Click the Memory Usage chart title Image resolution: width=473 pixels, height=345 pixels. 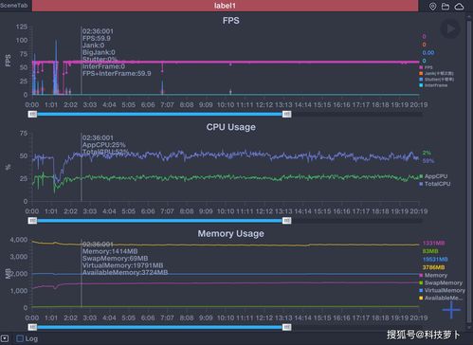click(231, 234)
